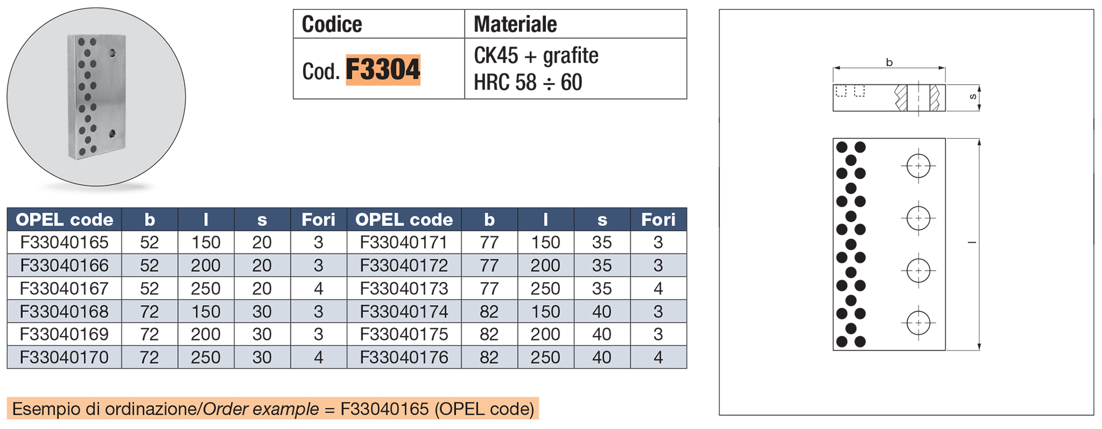
Task: Select code F33040176 in the last row
Action: pos(404,357)
